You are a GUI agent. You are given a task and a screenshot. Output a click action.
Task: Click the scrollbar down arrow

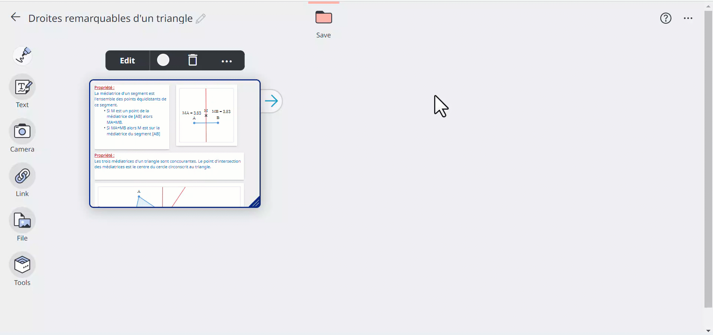coord(708,331)
